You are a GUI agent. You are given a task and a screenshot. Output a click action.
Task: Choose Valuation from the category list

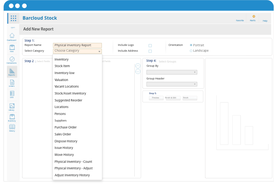(x=61, y=80)
